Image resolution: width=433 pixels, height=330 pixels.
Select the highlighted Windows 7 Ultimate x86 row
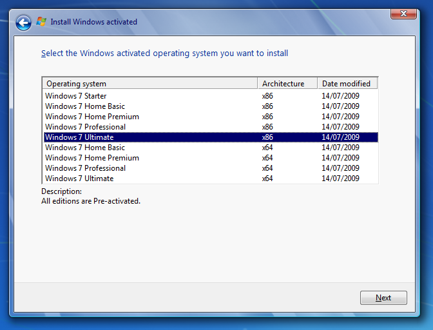211,137
